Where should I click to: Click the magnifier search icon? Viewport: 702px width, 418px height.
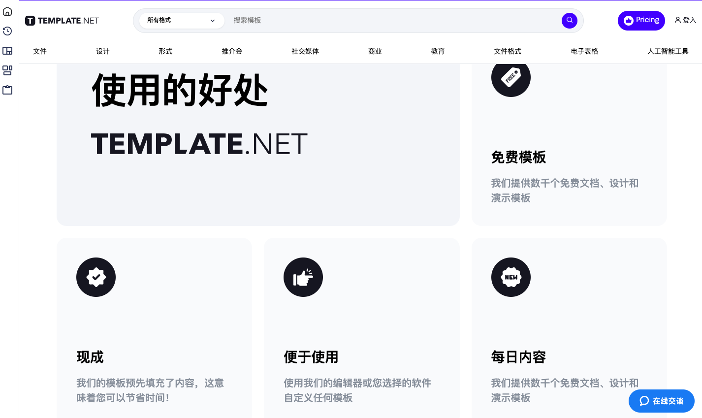(569, 20)
